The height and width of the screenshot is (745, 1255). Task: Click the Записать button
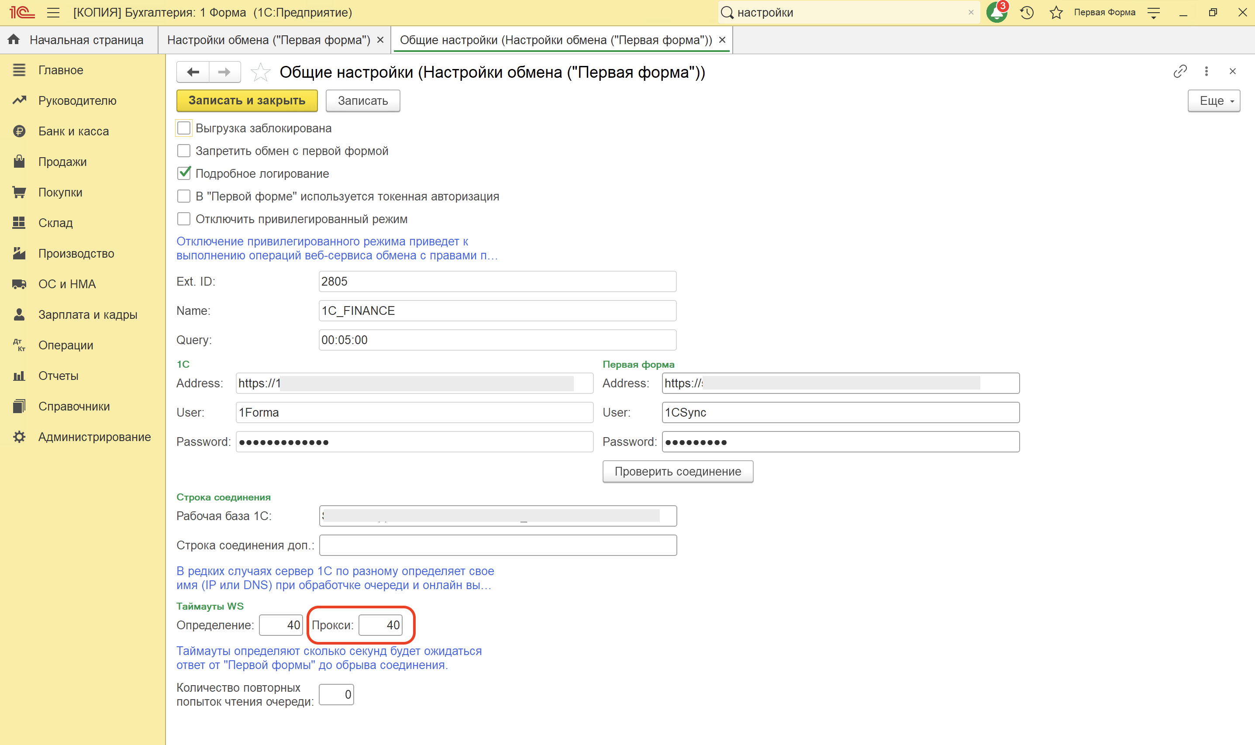[x=363, y=100]
